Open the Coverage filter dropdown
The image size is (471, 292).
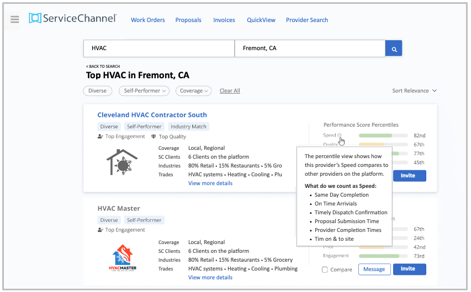click(x=194, y=91)
